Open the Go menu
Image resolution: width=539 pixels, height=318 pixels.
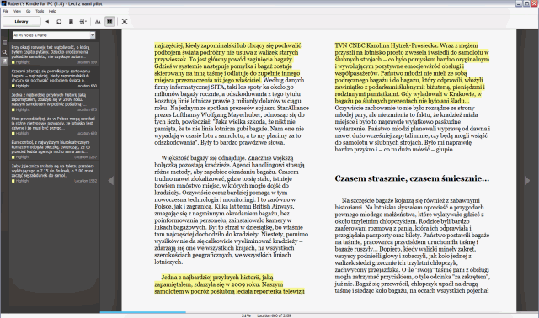click(28, 11)
